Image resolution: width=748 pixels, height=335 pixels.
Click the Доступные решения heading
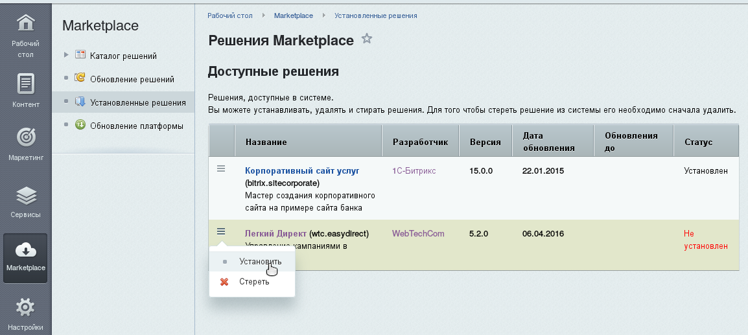(274, 71)
